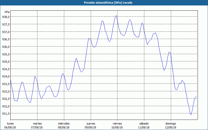
Task: Click the 936,5 axis value
Action: point(6,39)
